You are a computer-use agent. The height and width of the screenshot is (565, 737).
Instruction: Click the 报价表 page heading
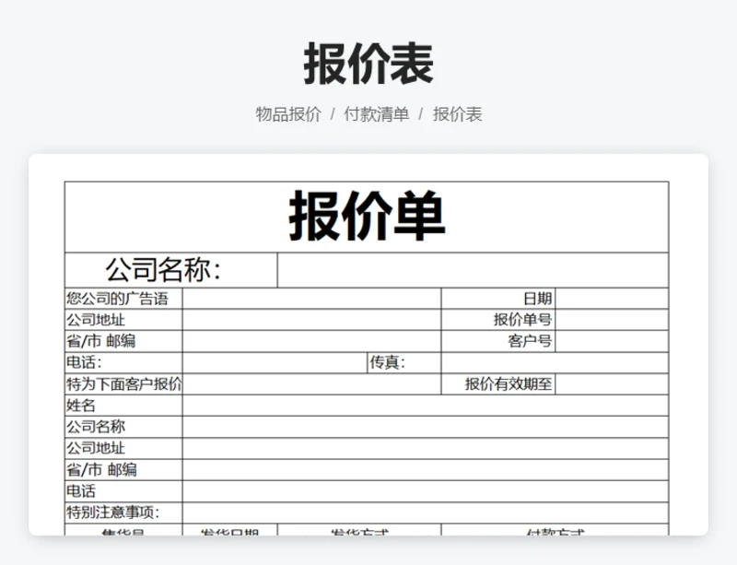(368, 64)
